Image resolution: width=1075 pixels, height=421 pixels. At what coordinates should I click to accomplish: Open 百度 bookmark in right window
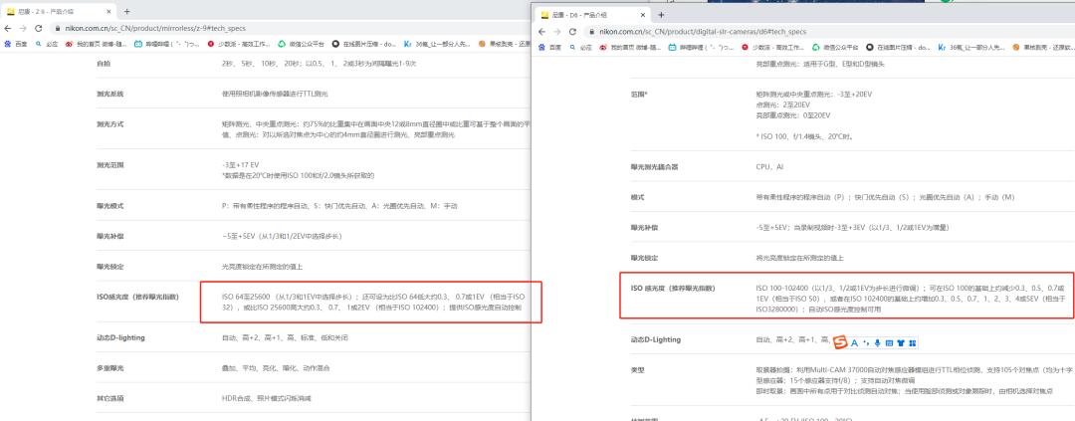point(550,48)
